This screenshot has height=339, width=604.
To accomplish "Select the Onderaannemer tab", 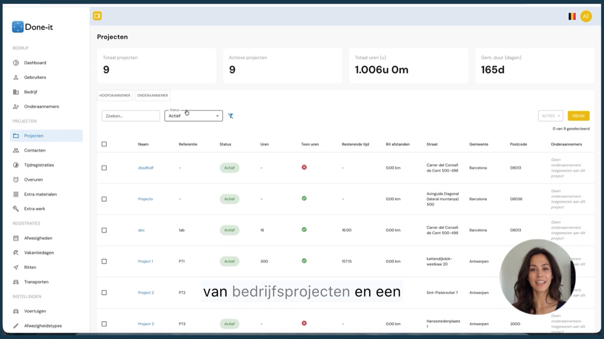I will click(x=153, y=96).
